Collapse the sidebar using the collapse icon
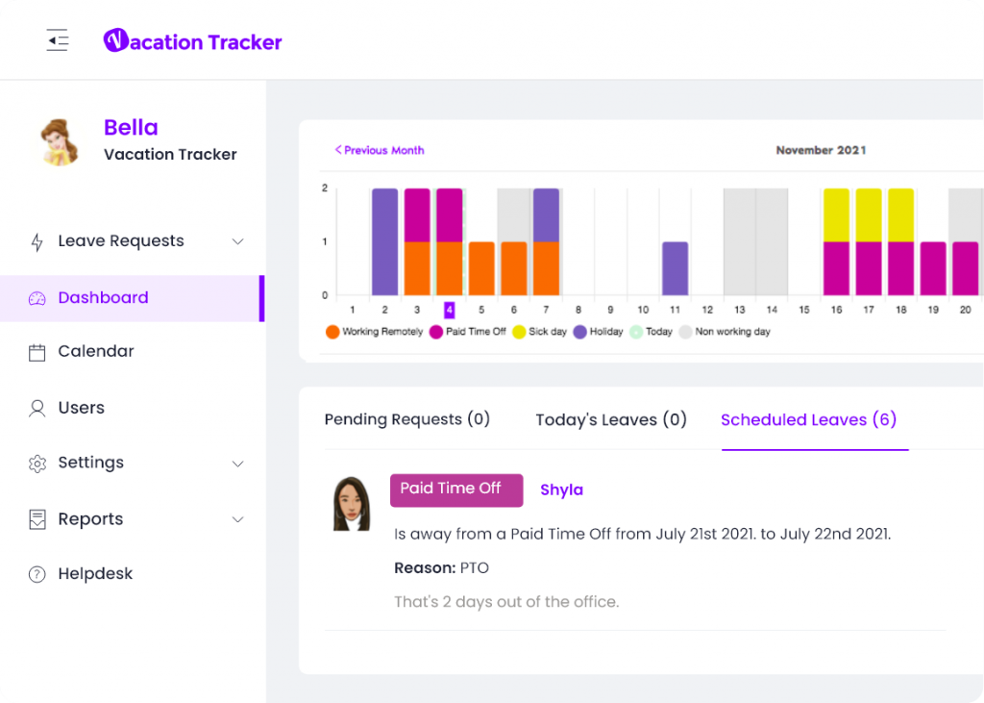The width and height of the screenshot is (984, 703). [57, 39]
